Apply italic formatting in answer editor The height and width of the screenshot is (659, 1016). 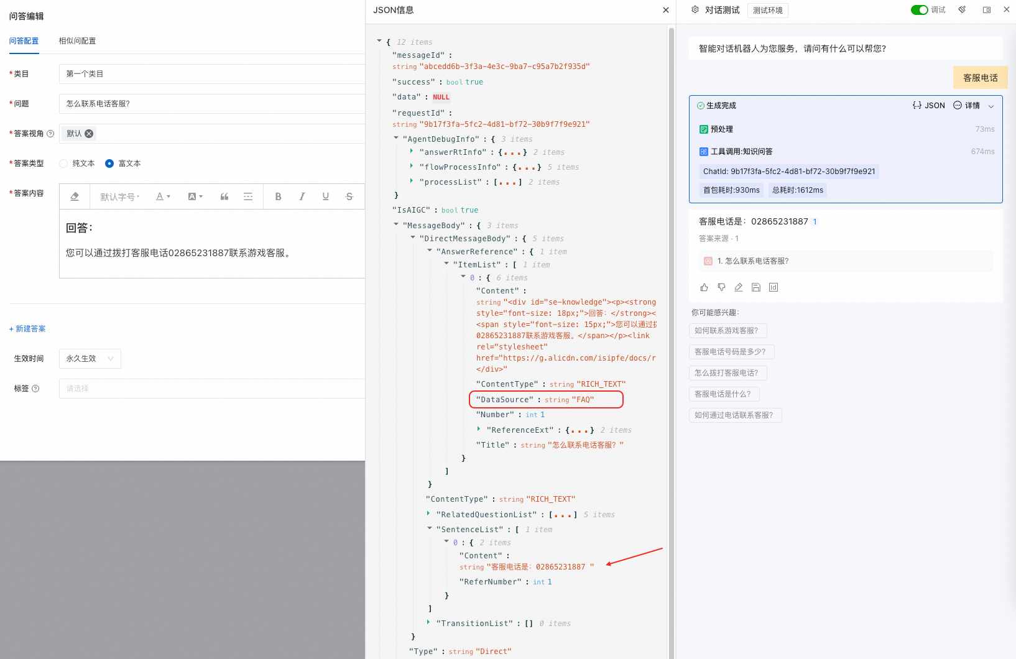pyautogui.click(x=302, y=196)
